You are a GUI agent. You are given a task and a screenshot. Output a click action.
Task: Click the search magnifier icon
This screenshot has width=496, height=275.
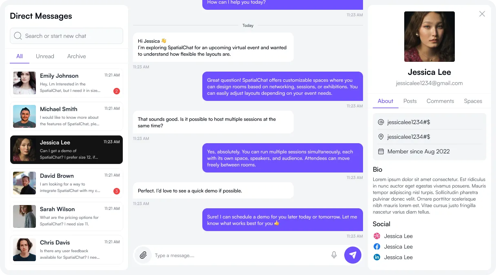tap(18, 36)
